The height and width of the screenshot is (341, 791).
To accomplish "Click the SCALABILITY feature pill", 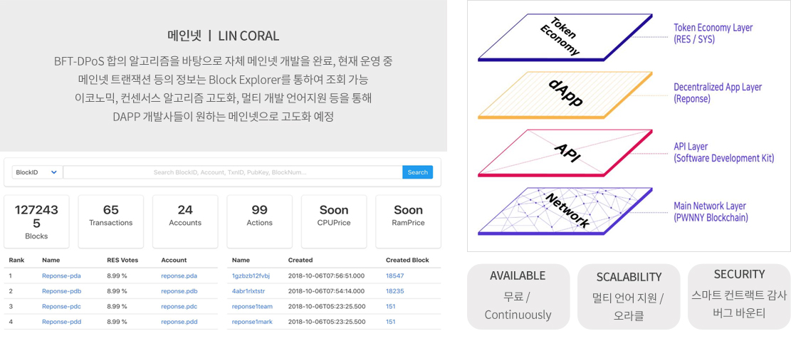I will click(629, 296).
